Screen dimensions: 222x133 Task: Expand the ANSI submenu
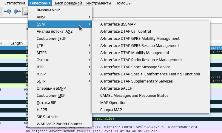pyautogui.click(x=60, y=17)
